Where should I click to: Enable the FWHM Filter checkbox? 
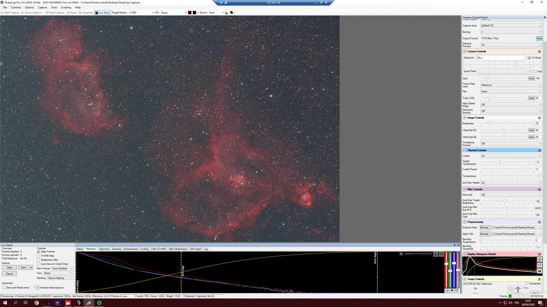[x=38, y=256]
